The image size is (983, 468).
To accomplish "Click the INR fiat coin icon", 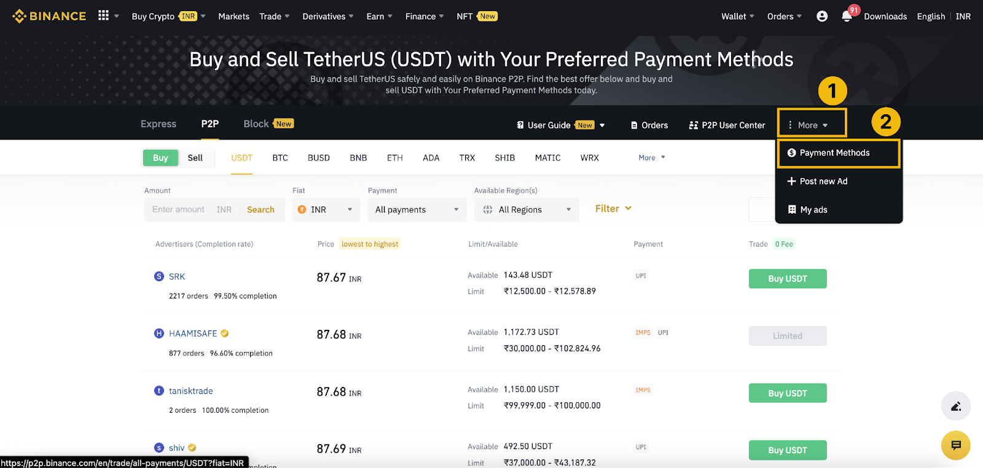I will click(302, 209).
